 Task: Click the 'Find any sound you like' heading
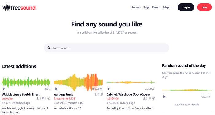107,24
